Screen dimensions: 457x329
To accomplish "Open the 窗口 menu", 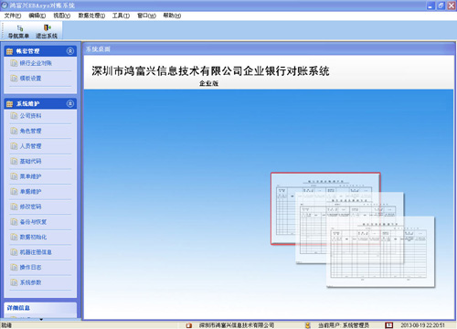I will pyautogui.click(x=146, y=16).
